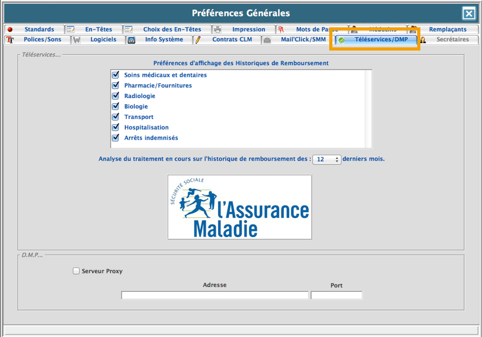Open Info Système via its computer icon
The image size is (482, 337).
[132, 40]
